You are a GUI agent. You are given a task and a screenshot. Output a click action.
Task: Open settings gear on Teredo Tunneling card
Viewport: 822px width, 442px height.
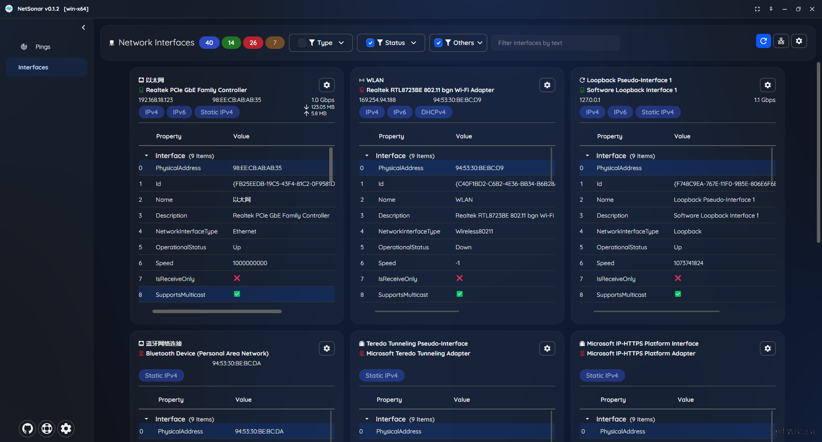[547, 349]
